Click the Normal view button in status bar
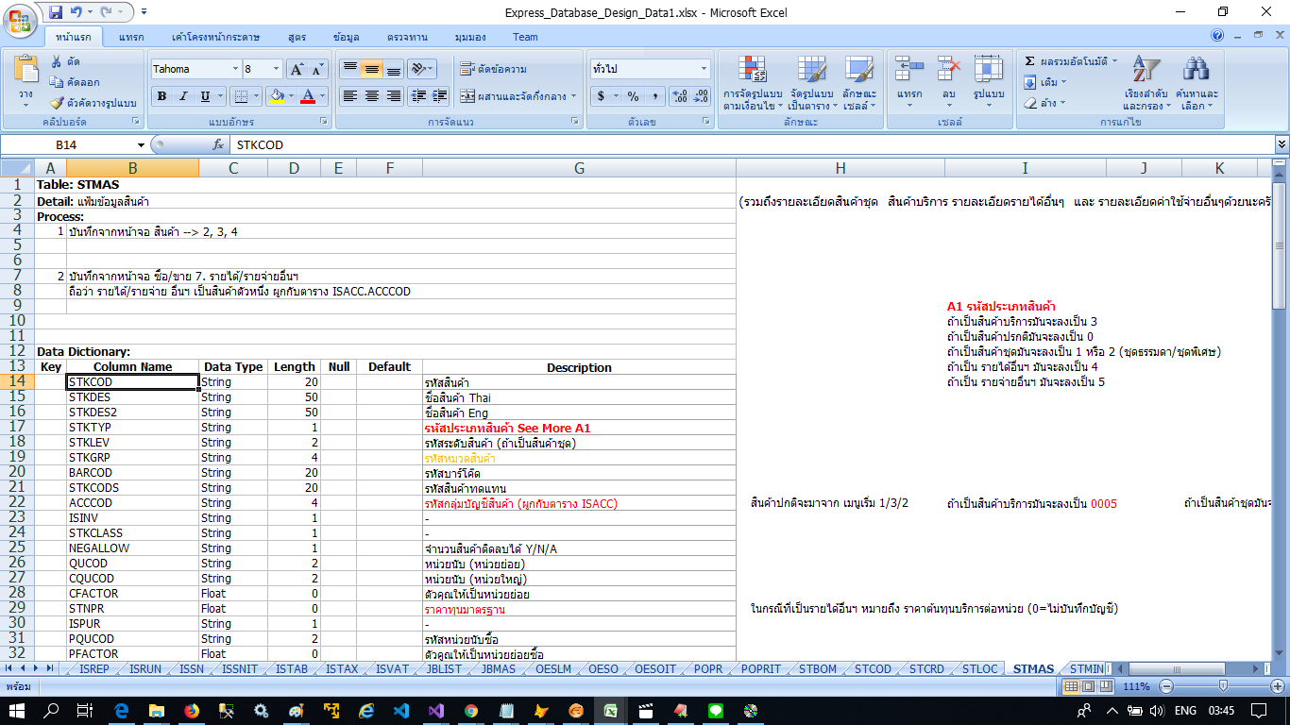 pyautogui.click(x=1070, y=685)
